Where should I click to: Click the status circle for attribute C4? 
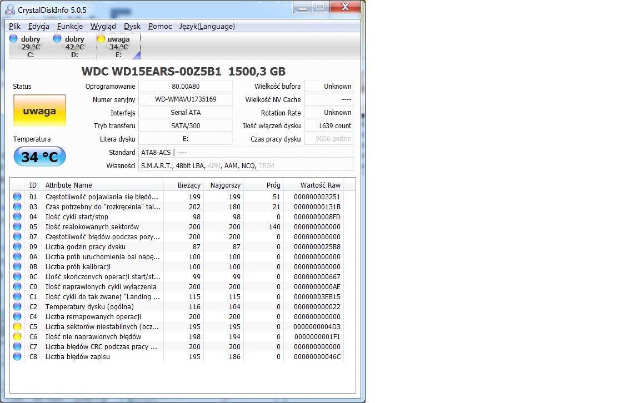pos(17,316)
